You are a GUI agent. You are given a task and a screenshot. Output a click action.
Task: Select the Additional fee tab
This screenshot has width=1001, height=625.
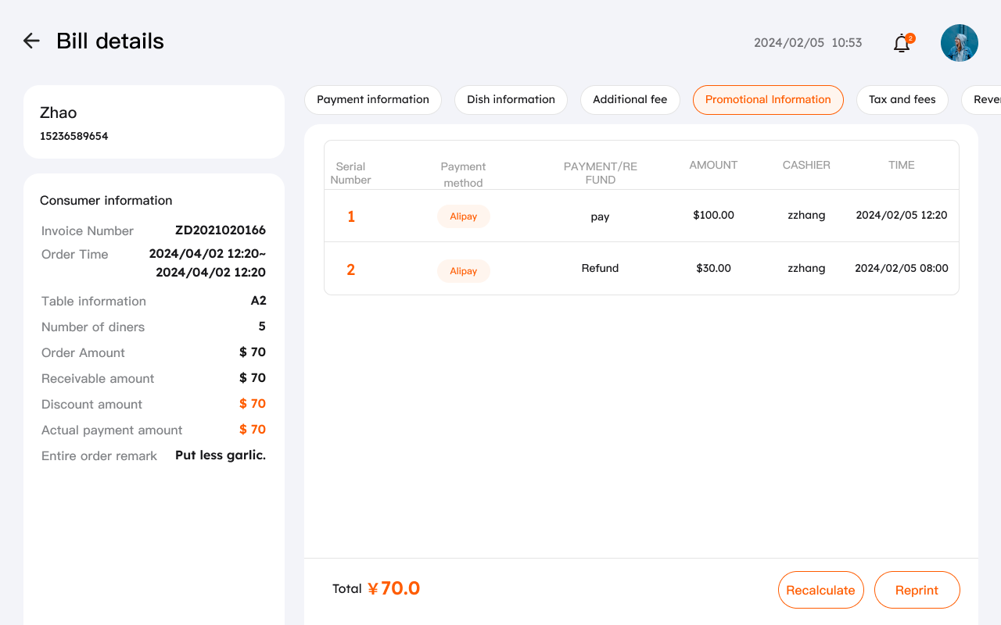click(630, 100)
